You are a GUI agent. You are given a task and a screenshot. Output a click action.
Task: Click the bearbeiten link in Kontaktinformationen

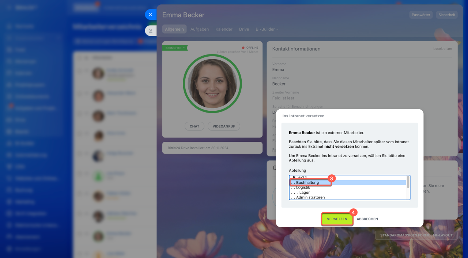pos(442,49)
